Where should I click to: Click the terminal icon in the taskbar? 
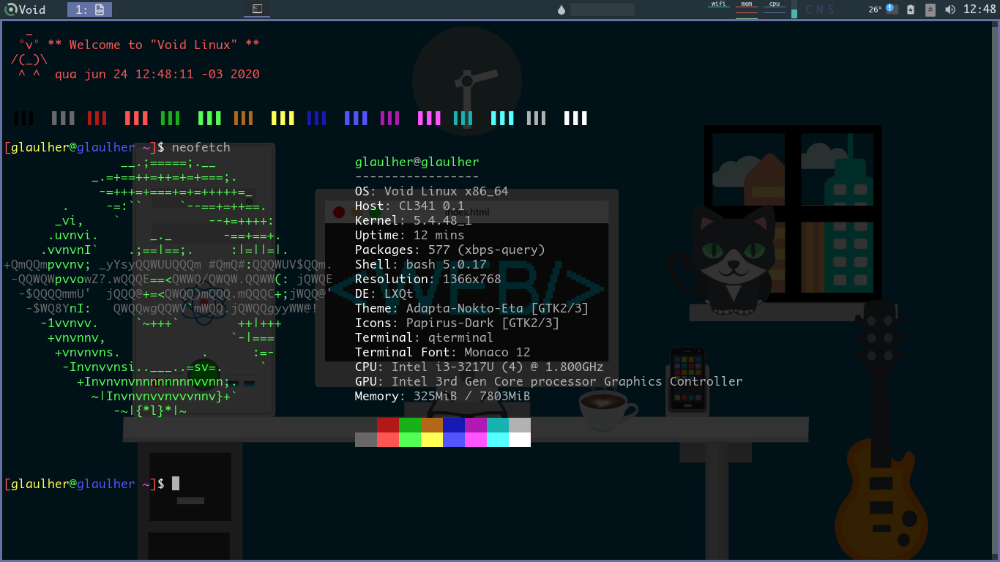click(x=257, y=10)
